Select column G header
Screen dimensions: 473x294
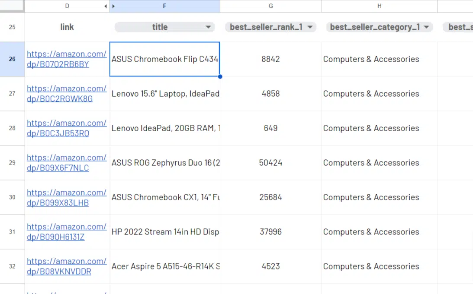(x=270, y=6)
